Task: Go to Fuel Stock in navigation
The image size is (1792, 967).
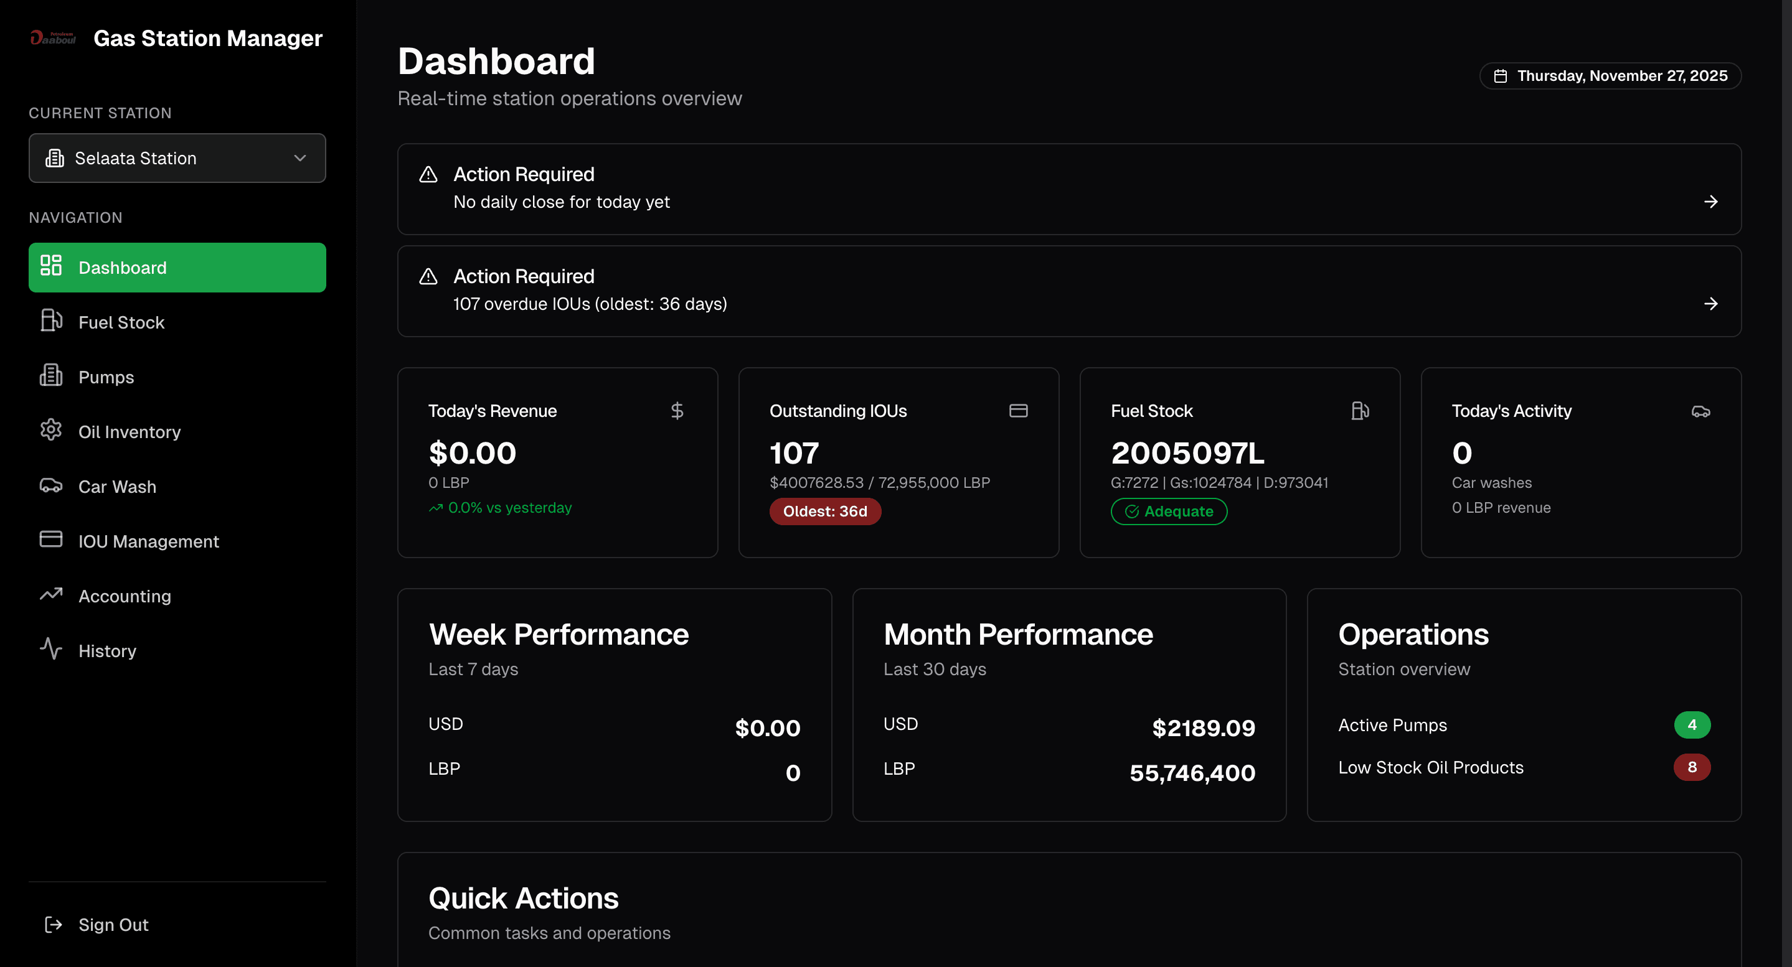Action: 121,322
